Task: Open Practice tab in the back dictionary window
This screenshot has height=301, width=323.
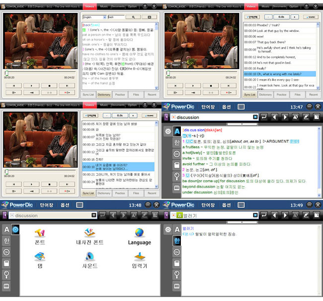Action: [120, 95]
